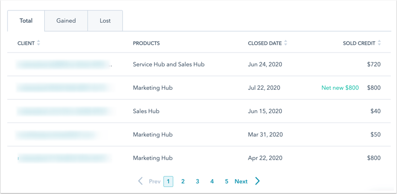The width and height of the screenshot is (397, 194).
Task: Open blurred client in Service Hub row
Action: [x=64, y=65]
